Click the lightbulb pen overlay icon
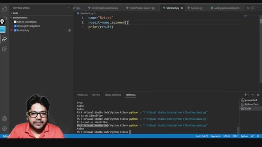Screen dimensions: 262x147 [2, 22]
